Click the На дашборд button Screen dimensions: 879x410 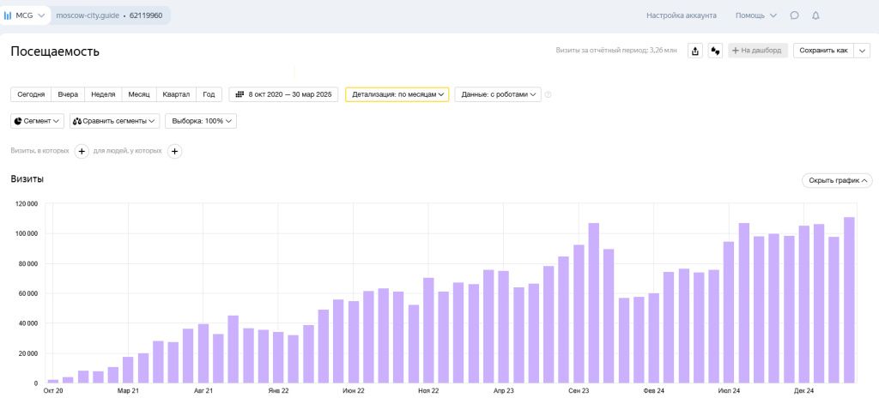click(x=758, y=51)
